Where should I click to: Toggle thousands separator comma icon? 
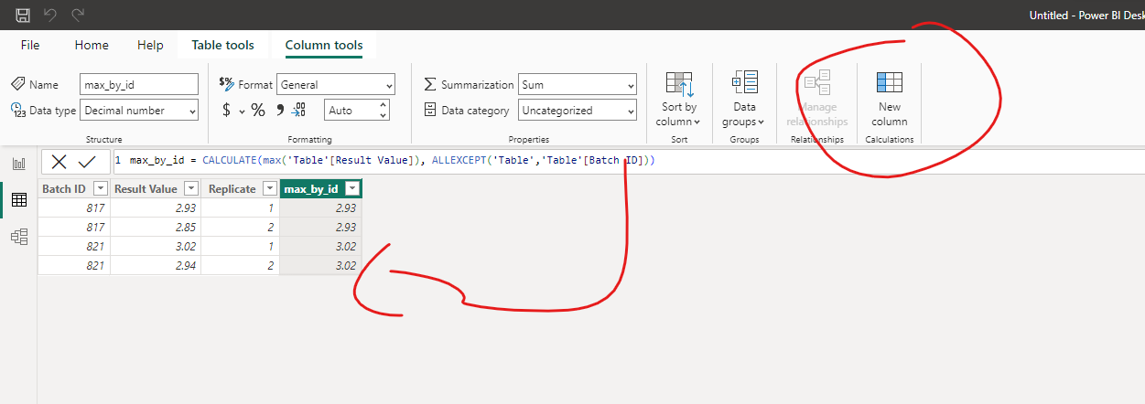tap(280, 110)
